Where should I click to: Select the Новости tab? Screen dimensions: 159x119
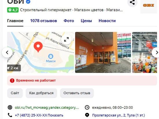coord(107,21)
